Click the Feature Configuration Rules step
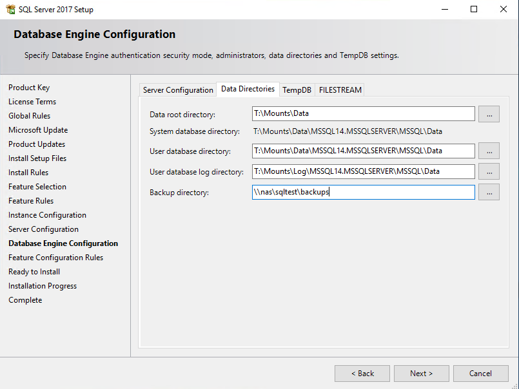The width and height of the screenshot is (519, 389). point(55,258)
